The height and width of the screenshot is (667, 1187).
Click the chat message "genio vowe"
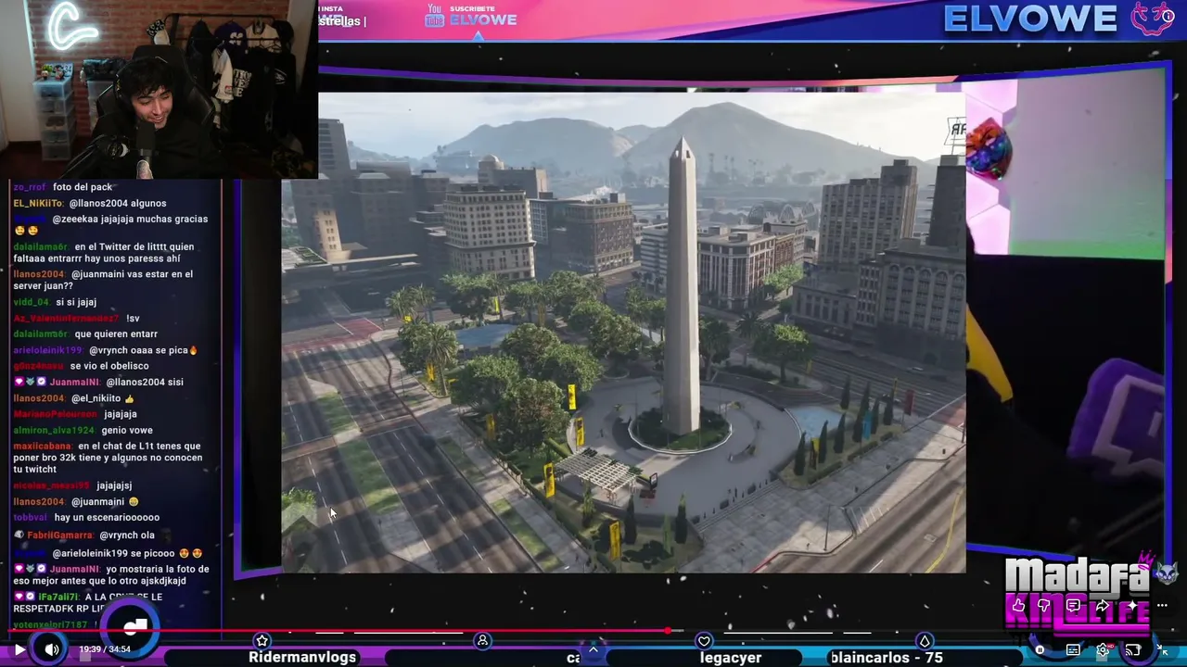(x=128, y=430)
